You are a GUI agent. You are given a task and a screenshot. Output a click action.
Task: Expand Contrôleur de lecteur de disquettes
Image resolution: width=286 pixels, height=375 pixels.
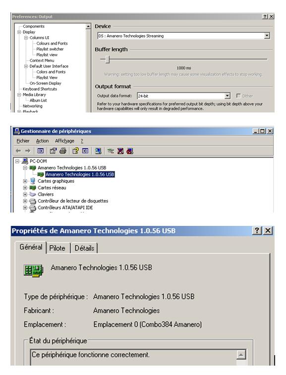coord(25,201)
